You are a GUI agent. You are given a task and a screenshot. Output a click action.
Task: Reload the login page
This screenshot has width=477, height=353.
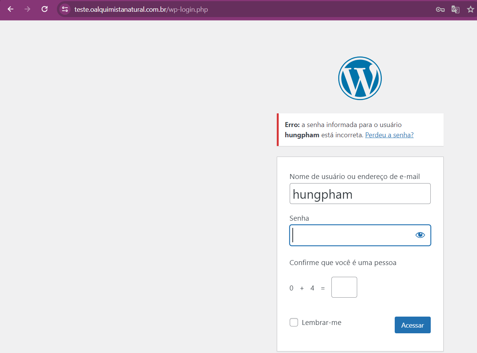(x=44, y=9)
